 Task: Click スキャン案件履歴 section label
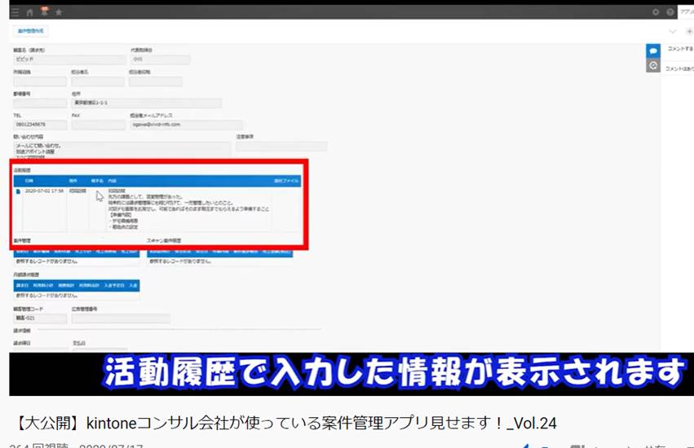coord(164,241)
